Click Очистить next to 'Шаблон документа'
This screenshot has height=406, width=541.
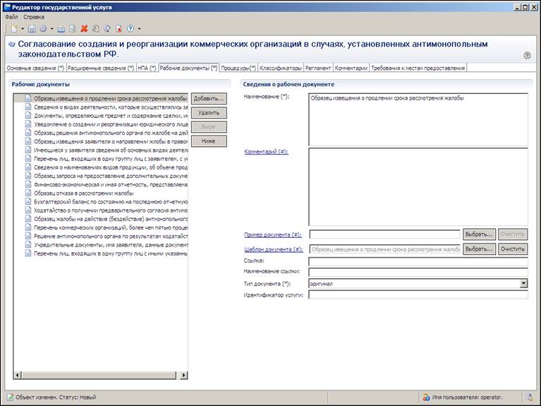[x=513, y=249]
